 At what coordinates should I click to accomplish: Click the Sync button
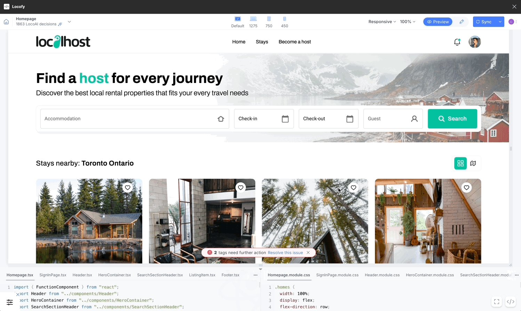click(484, 22)
